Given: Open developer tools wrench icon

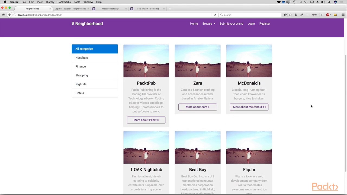Looking at the screenshot, I should coord(302,15).
